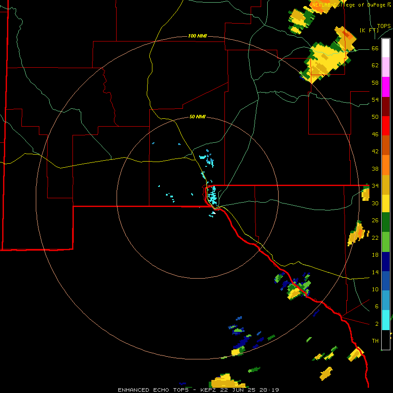The height and width of the screenshot is (393, 393).
Task: Click the '26' legend value
Action: coord(375,221)
